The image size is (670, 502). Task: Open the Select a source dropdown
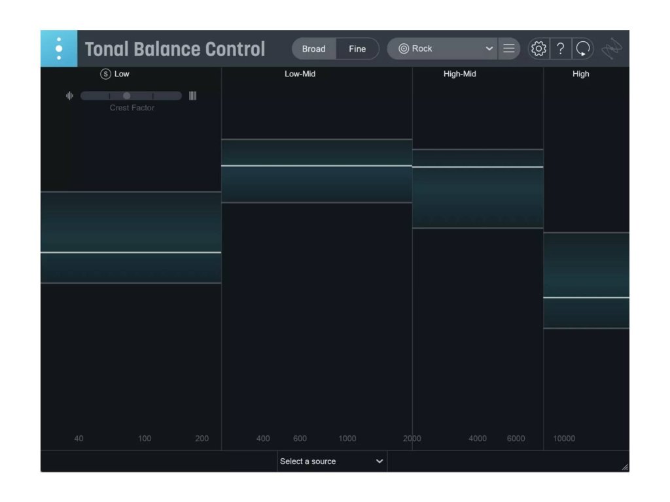click(x=332, y=461)
